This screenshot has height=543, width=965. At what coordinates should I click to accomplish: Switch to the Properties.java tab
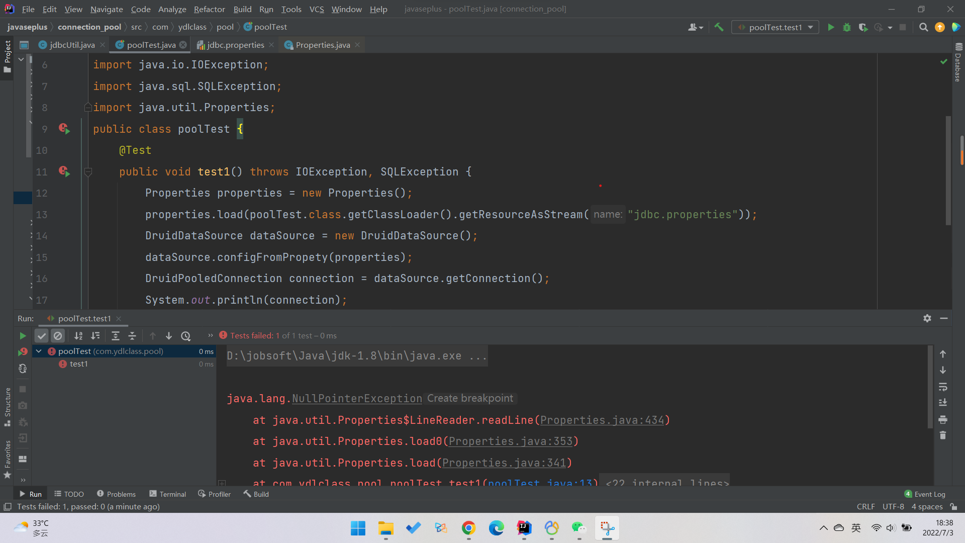[x=323, y=45]
